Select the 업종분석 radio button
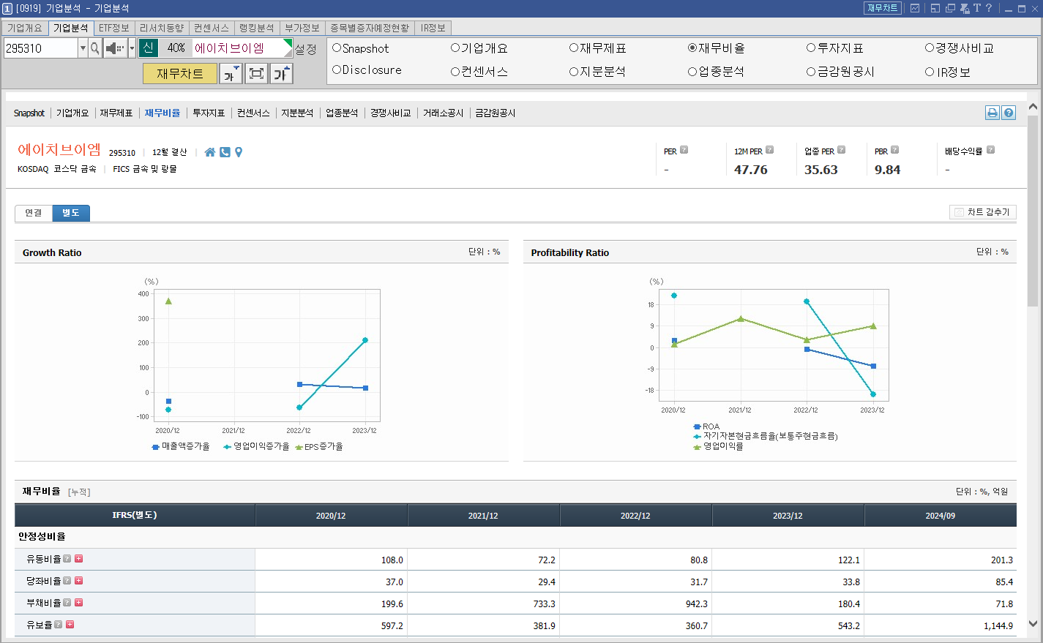Image resolution: width=1043 pixels, height=643 pixels. coord(692,72)
